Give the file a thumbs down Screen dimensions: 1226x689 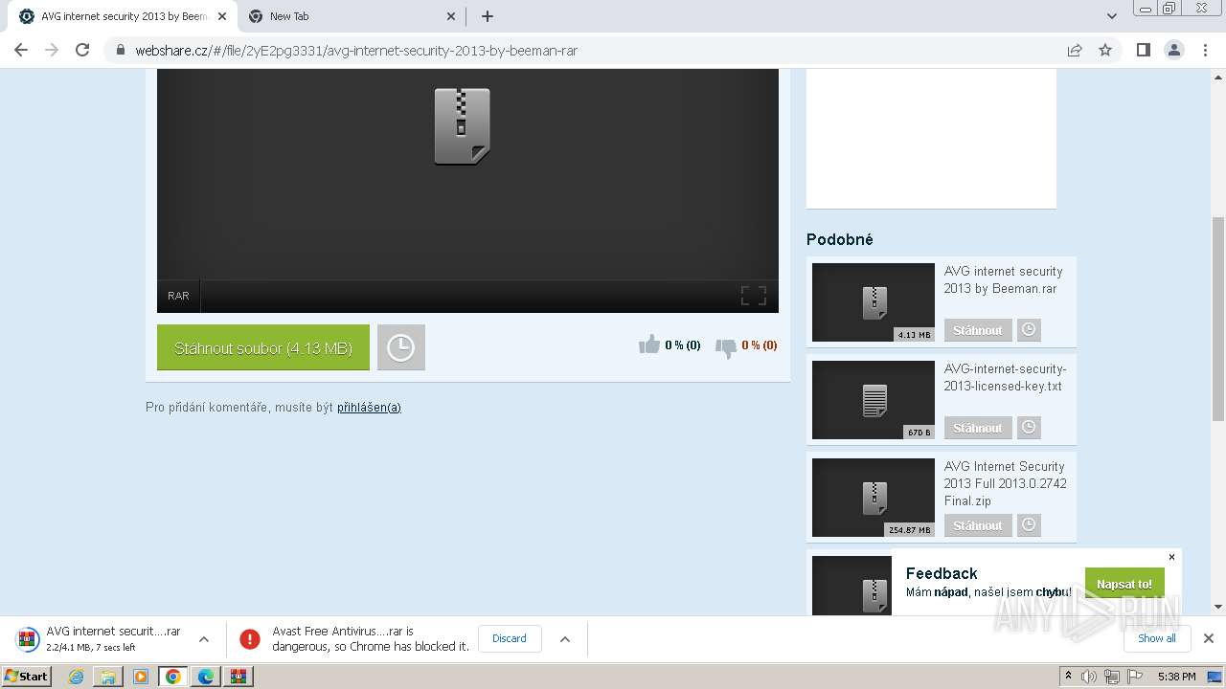726,347
